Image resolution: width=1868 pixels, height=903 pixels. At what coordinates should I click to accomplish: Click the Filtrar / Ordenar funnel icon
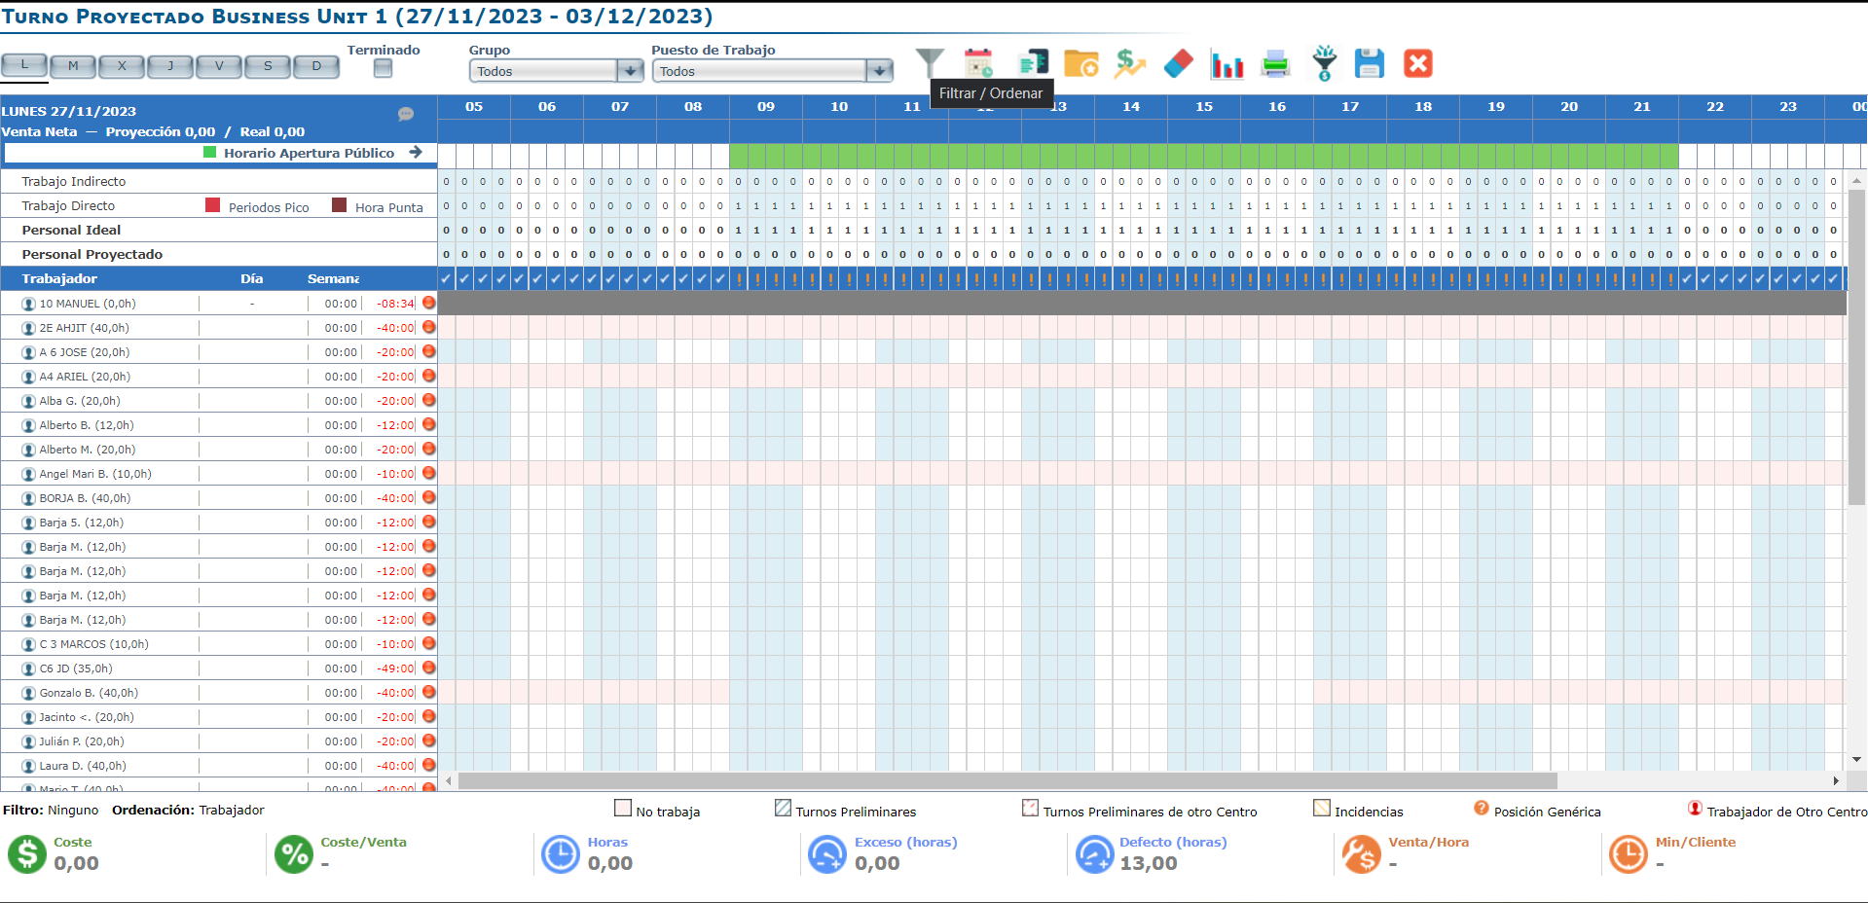930,63
